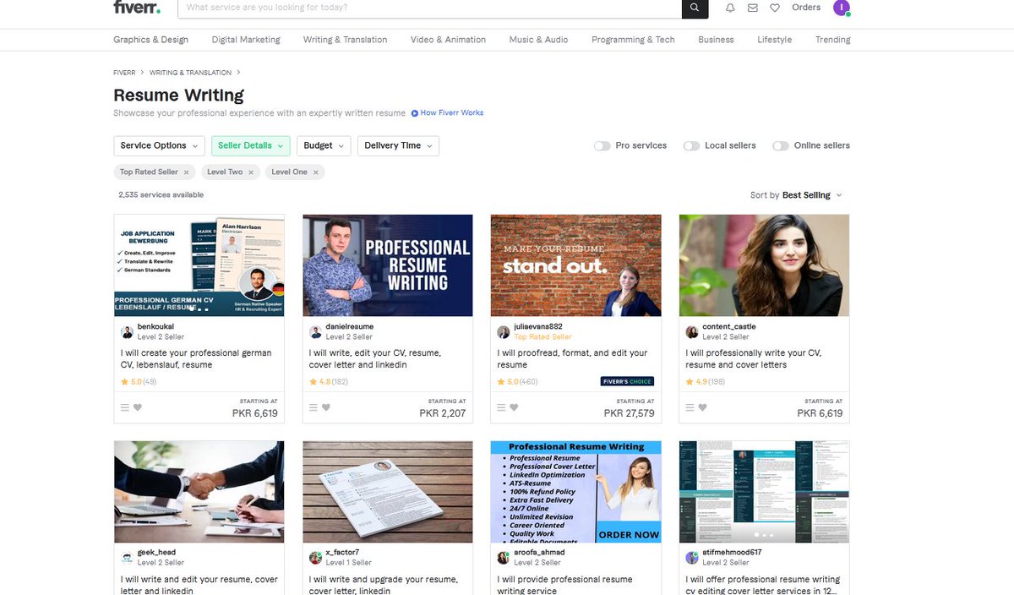This screenshot has width=1014, height=595.
Task: Open list menu on content_castle gig
Action: 690,407
